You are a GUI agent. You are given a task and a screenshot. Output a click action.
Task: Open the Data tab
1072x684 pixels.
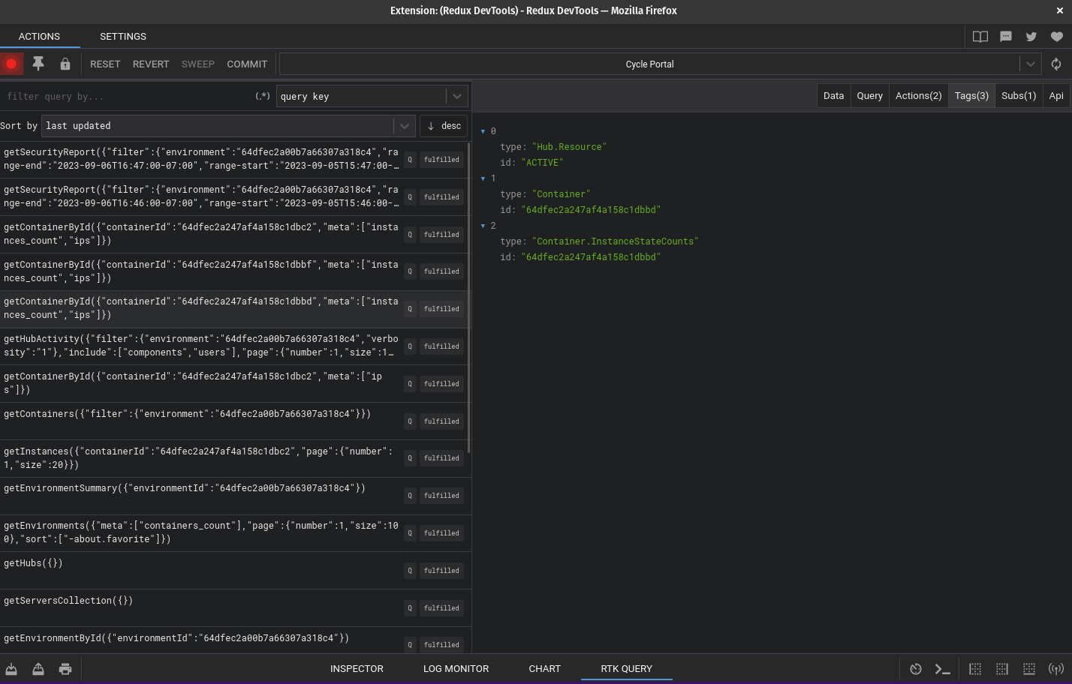coord(833,96)
